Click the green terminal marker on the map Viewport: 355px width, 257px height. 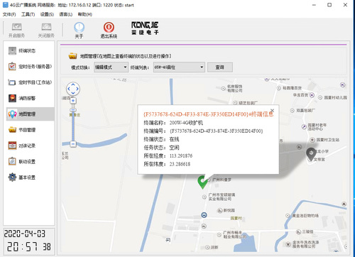(202, 182)
